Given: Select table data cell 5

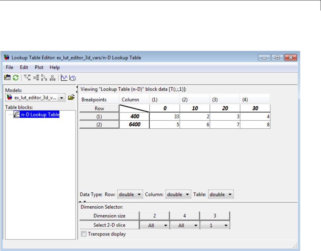Looking at the screenshot, I should [x=165, y=125].
